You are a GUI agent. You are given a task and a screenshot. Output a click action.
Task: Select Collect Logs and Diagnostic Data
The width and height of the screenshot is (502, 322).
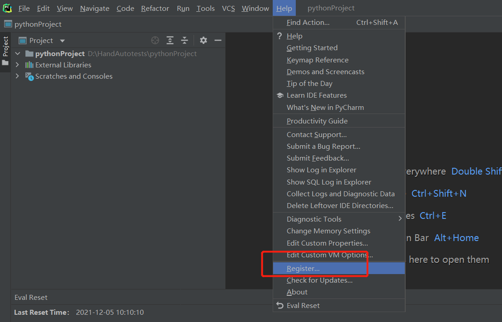tap(339, 194)
